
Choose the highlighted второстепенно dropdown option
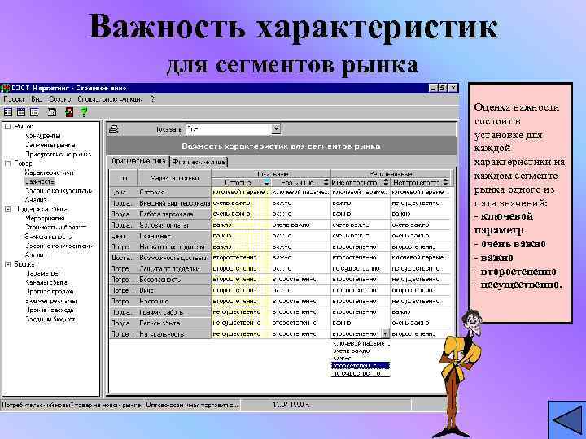(x=361, y=366)
